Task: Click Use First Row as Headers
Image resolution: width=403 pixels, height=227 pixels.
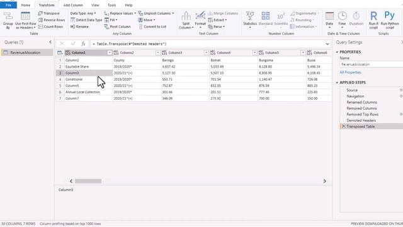Action: click(x=25, y=20)
